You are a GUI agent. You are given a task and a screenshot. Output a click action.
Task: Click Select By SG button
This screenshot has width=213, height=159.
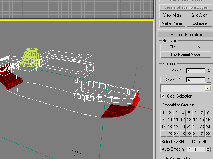point(173,142)
